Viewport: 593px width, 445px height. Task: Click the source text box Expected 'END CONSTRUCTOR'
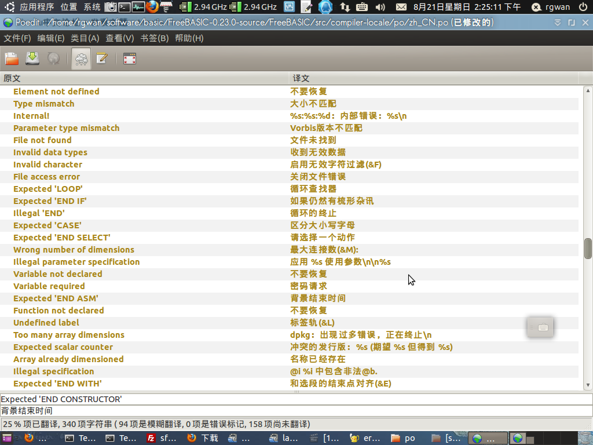[x=296, y=399]
